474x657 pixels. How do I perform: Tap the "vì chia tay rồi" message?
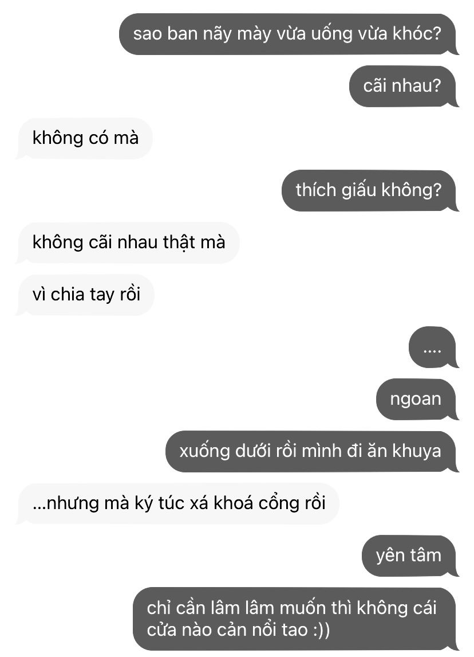pyautogui.click(x=85, y=295)
